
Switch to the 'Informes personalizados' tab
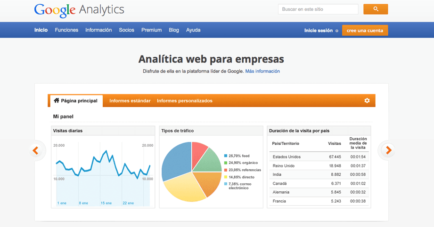point(185,101)
